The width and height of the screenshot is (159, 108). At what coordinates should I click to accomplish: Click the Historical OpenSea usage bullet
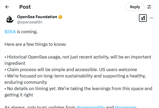78,60
